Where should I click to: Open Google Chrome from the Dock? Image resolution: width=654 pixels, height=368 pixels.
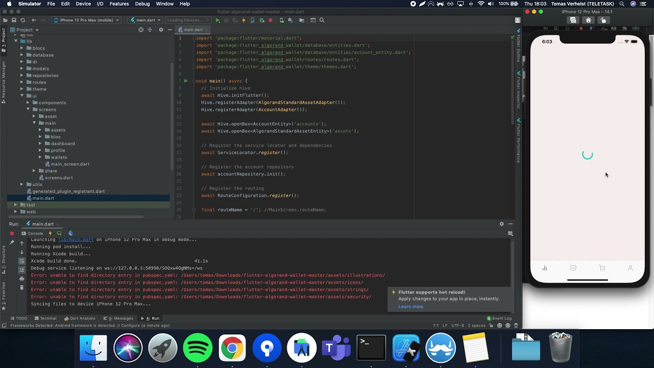(x=232, y=348)
